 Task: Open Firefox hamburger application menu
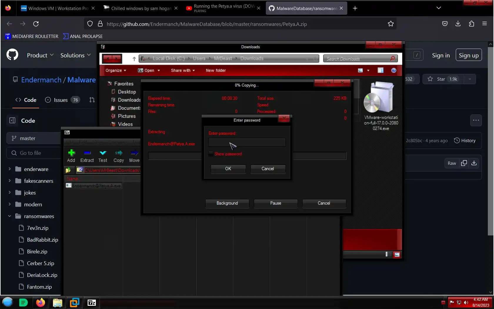485,24
